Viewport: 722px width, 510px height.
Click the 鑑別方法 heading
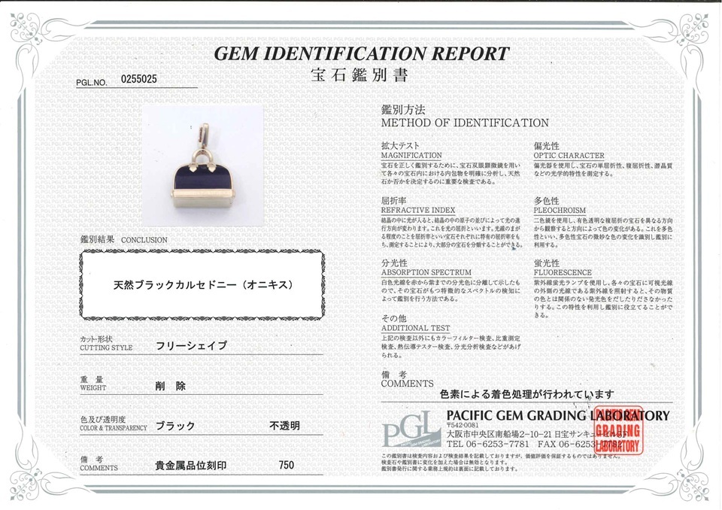pyautogui.click(x=403, y=110)
